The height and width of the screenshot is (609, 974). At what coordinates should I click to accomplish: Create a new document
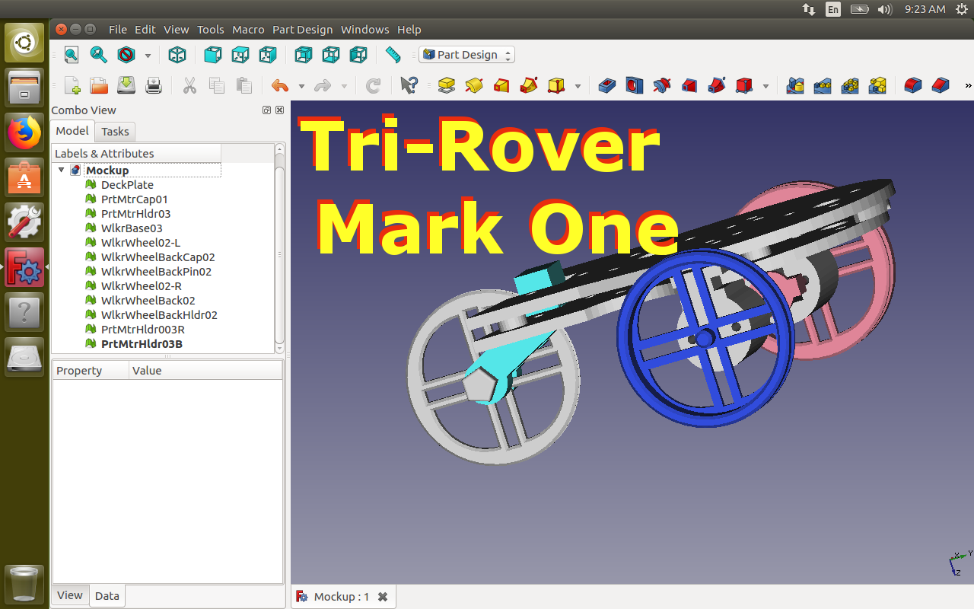[x=72, y=85]
